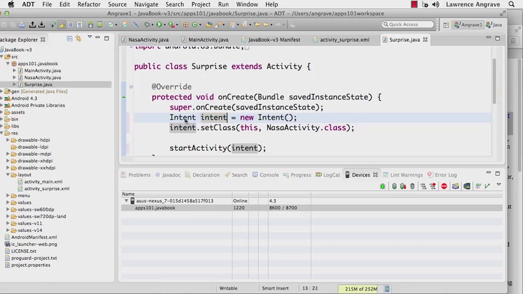Click the Debug bug icon in main toolbar
Screen dimensions: 523x294
click(x=147, y=24)
